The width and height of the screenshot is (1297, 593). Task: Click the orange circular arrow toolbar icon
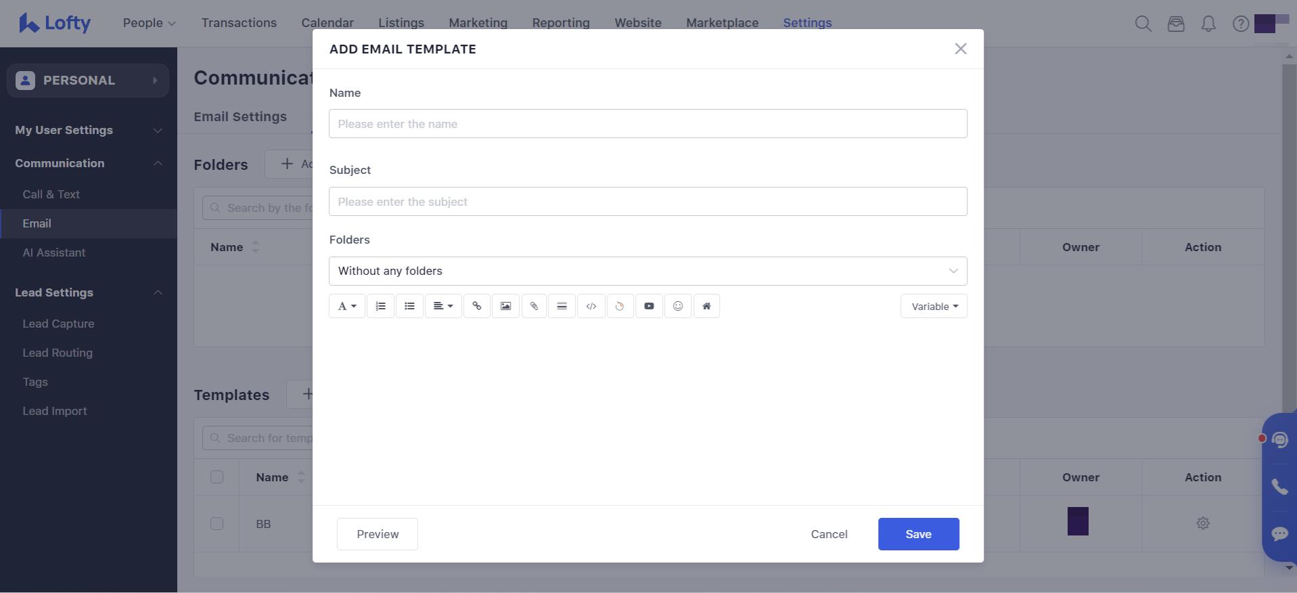pyautogui.click(x=620, y=306)
